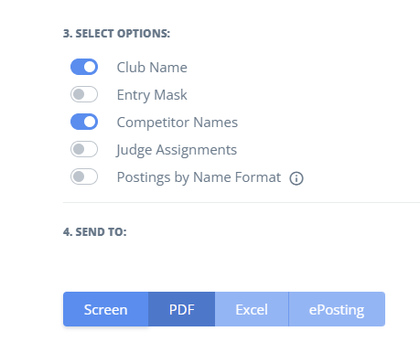
Task: Enable the Postings by Name Format toggle
Action: coord(84,176)
